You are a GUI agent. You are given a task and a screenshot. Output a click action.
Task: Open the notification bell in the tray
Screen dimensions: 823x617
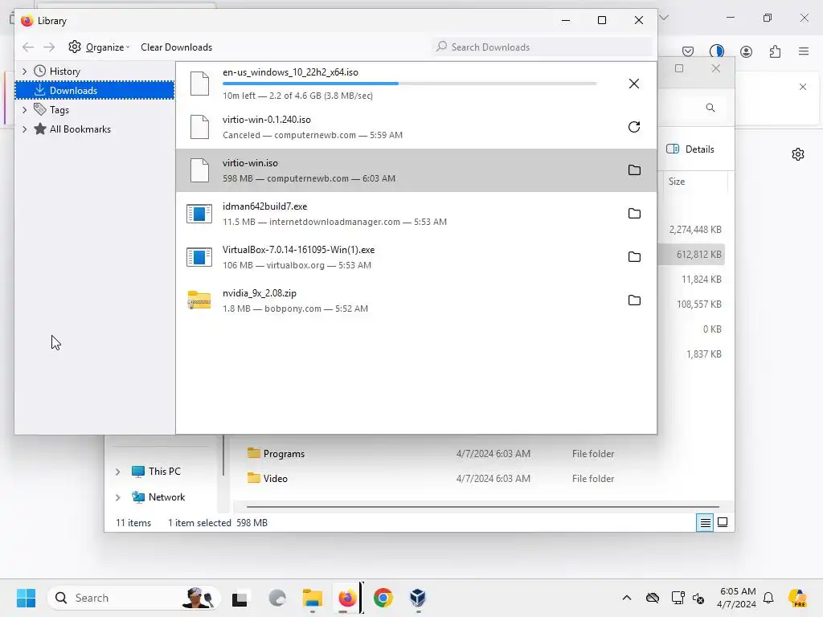point(768,598)
